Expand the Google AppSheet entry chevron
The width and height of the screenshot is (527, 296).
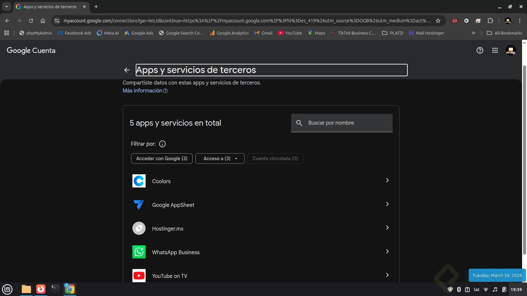(x=387, y=204)
